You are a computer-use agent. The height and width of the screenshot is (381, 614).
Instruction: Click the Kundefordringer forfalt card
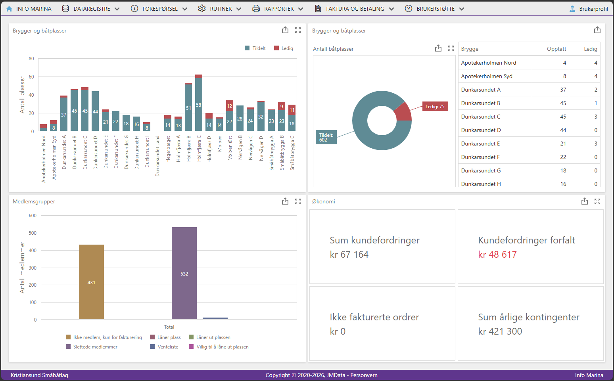531,247
